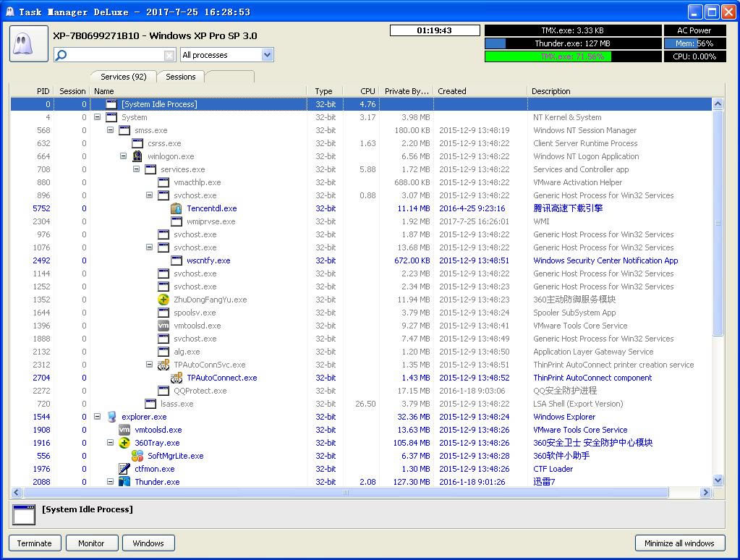The image size is (740, 560).
Task: Click the wmiprvse.exe window icon
Action: (177, 221)
